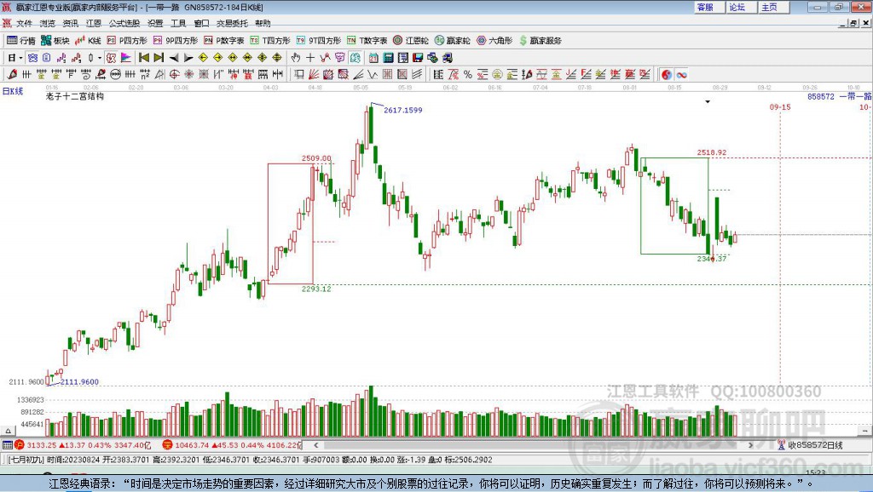Open 赢家服务 with the dollar icon
The height and width of the screenshot is (492, 873).
(x=540, y=41)
